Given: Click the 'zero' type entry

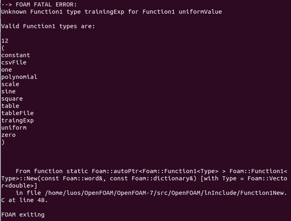Looking at the screenshot, I should 8,135.
